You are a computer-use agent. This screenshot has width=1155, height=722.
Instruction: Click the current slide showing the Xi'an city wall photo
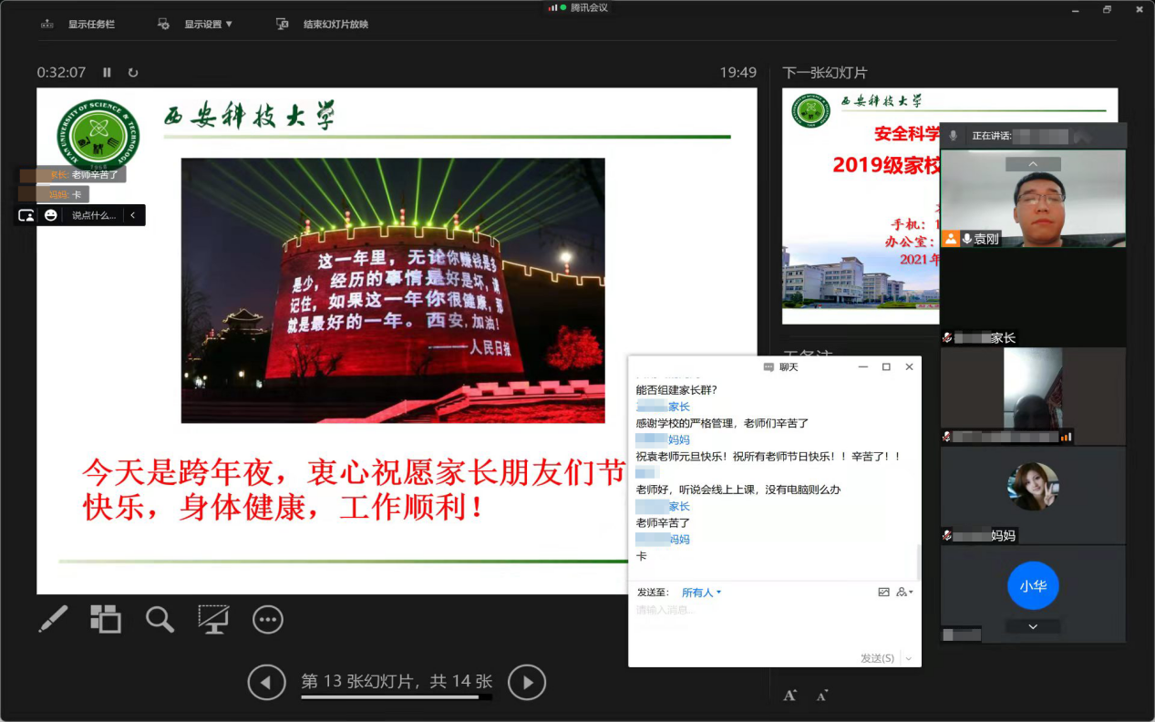click(x=397, y=341)
